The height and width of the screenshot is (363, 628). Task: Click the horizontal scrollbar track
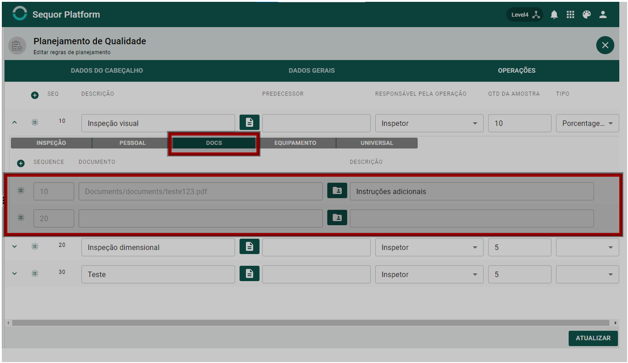tap(311, 323)
